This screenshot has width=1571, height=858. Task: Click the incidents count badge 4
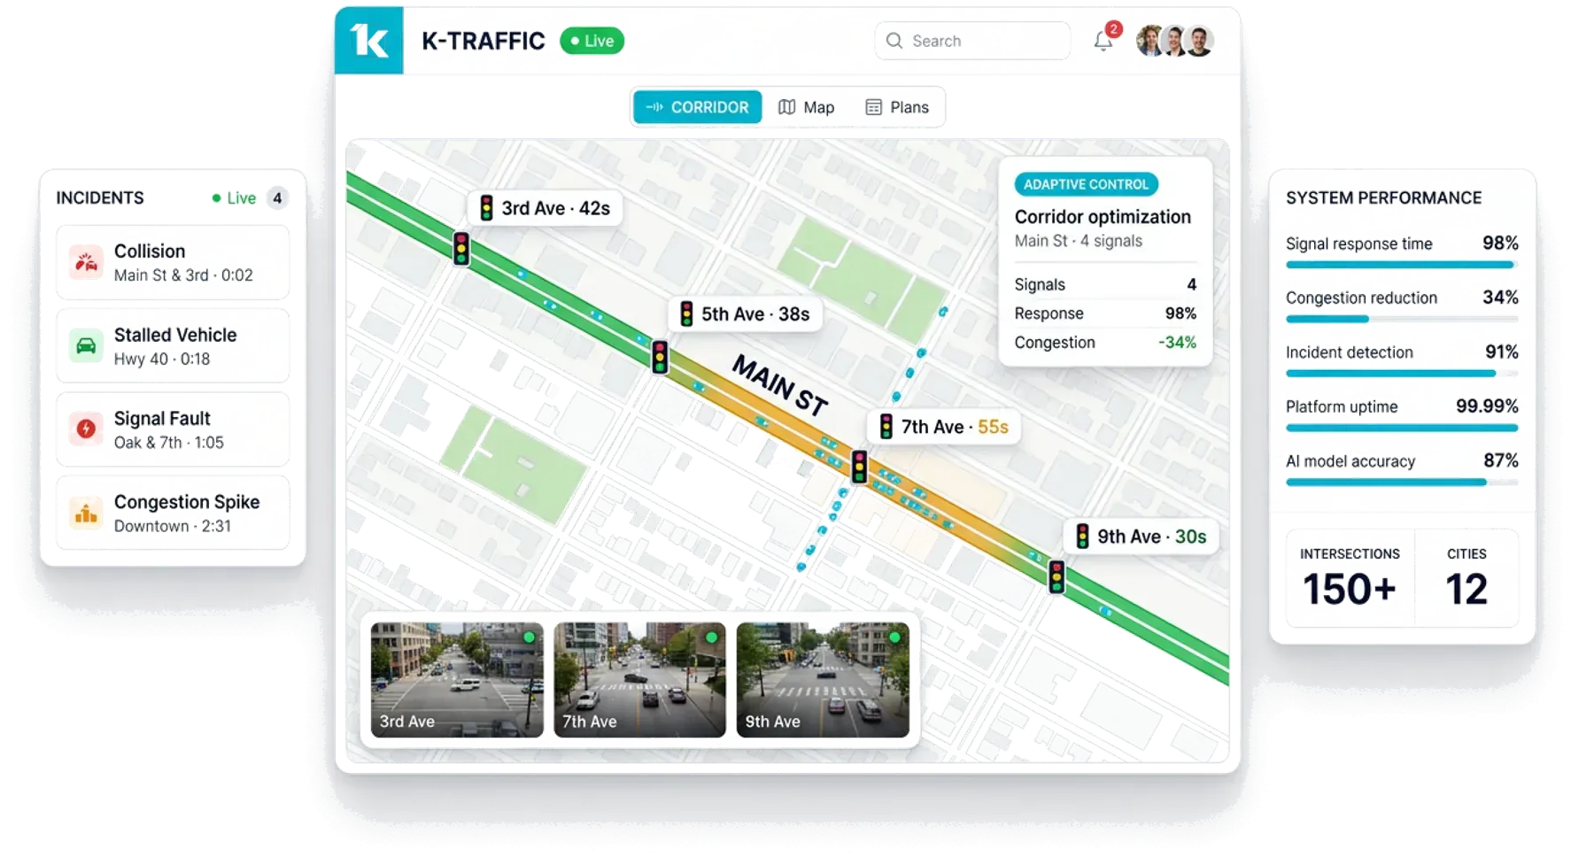pyautogui.click(x=277, y=198)
